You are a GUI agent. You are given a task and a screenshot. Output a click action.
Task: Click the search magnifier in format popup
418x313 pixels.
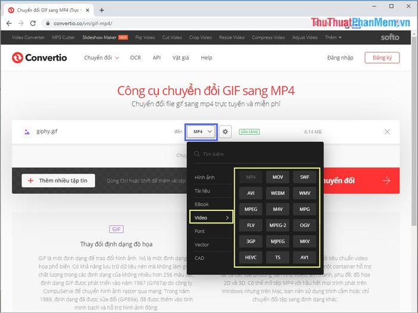[x=196, y=154]
